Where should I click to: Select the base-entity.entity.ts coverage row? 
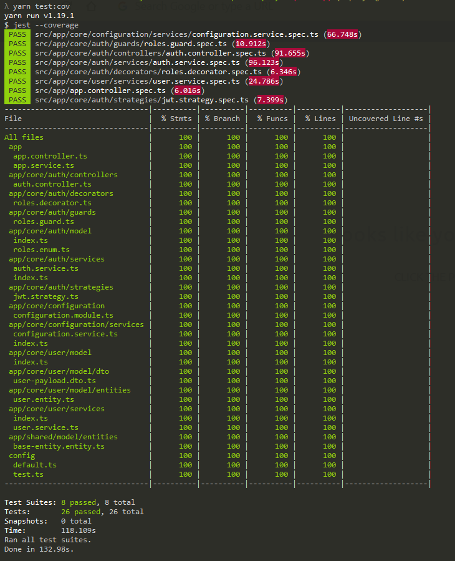point(59,446)
